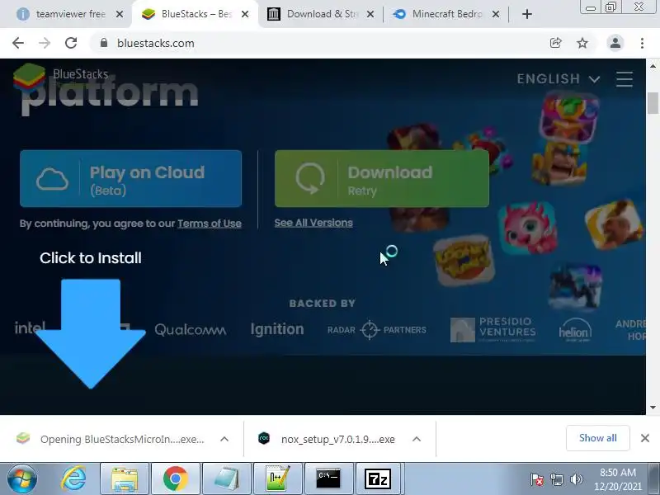The height and width of the screenshot is (495, 660).
Task: Click Play on Cloud (Beta) button
Action: [x=130, y=178]
